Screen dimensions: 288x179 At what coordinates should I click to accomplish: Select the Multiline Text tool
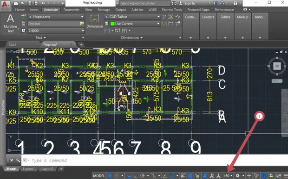coord(11,23)
